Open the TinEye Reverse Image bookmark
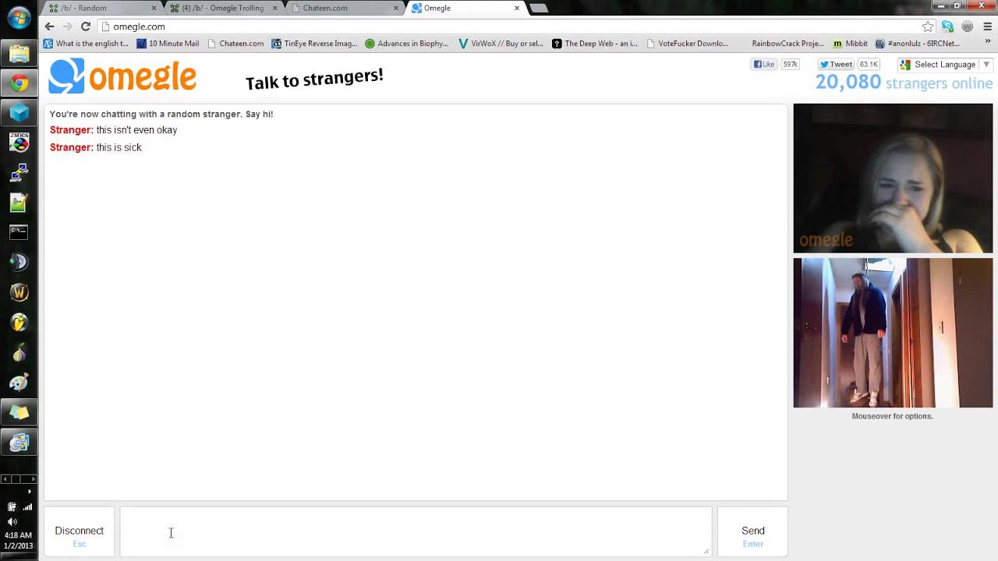Screen dimensions: 998x561 tap(314, 44)
